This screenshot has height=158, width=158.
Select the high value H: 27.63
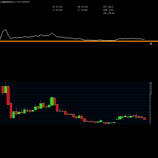point(83,7)
